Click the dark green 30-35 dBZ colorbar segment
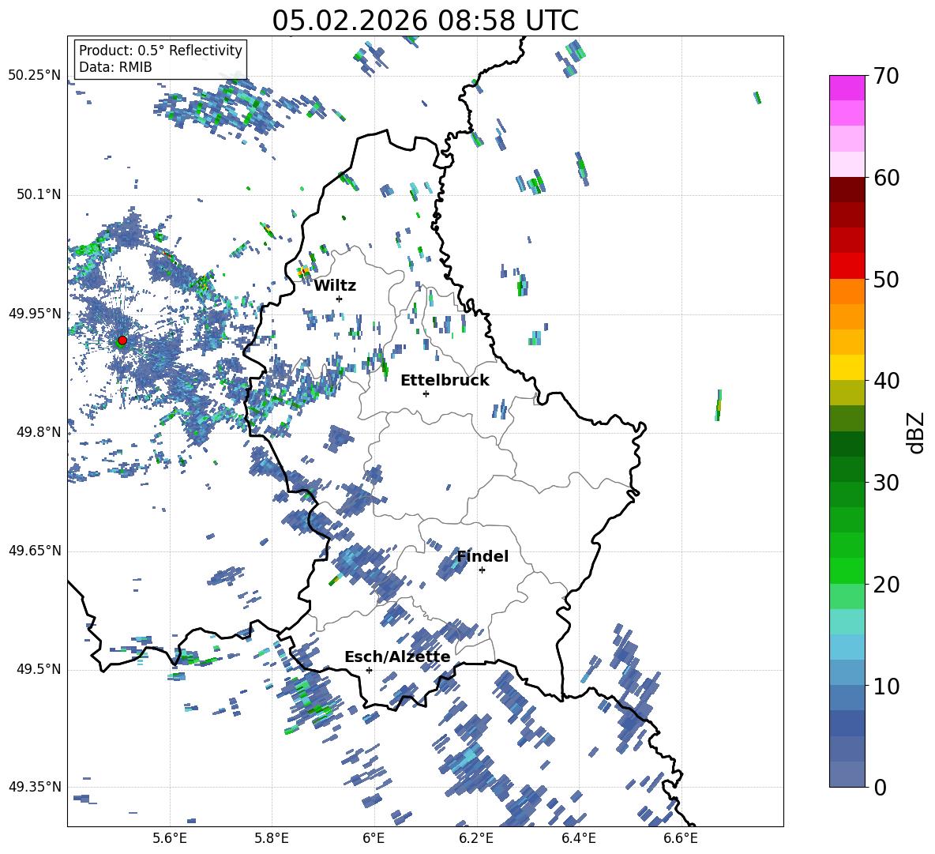Image resolution: width=935 pixels, height=854 pixels. (847, 444)
